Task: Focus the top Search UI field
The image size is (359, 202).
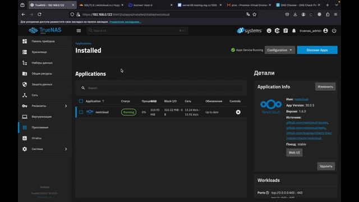Action: tap(137, 30)
